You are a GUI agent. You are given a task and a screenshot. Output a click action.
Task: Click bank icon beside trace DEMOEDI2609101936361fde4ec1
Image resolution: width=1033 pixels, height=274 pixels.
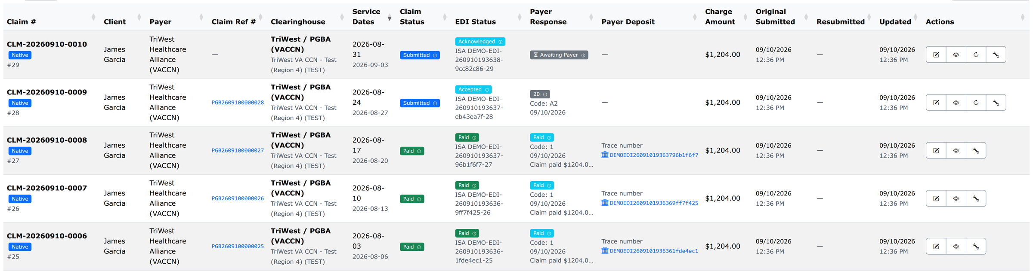click(605, 251)
